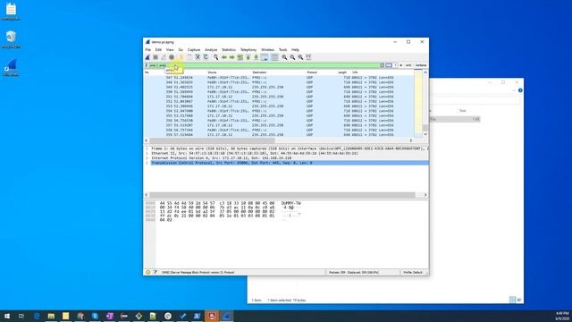The width and height of the screenshot is (572, 322).
Task: Click the display filter input field
Action: 264,65
